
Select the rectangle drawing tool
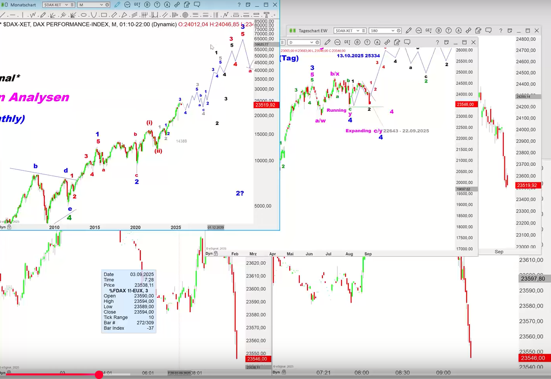pos(104,15)
